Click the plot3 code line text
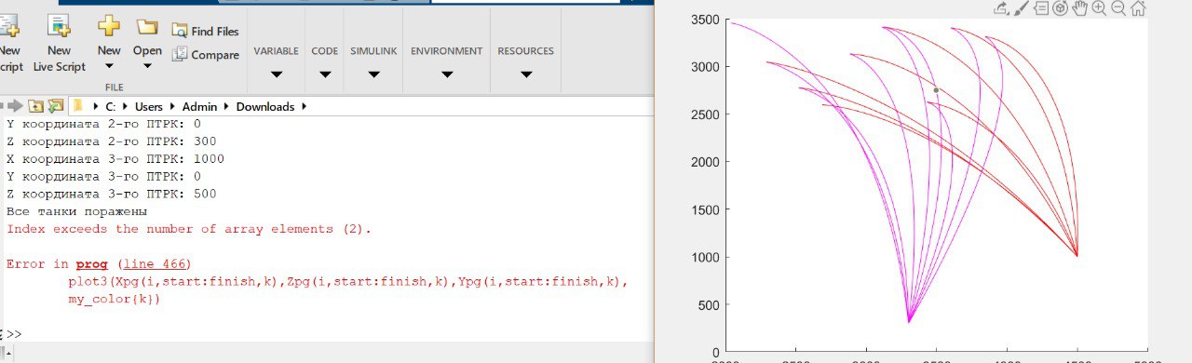Image resolution: width=1192 pixels, height=363 pixels. point(349,281)
